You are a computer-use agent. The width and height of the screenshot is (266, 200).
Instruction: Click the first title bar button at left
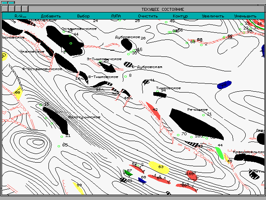pyautogui.click(x=6, y=9)
